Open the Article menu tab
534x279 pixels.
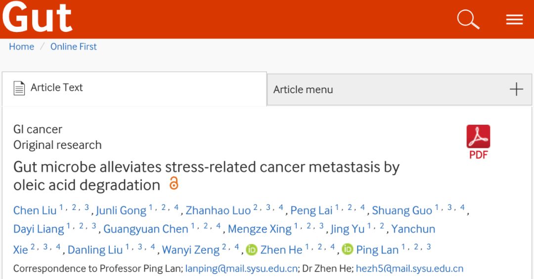click(x=303, y=90)
